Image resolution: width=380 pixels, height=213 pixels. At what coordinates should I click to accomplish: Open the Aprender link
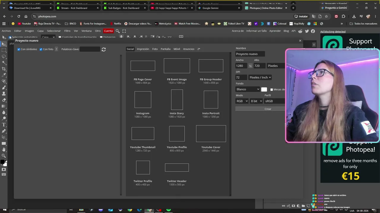point(275,31)
